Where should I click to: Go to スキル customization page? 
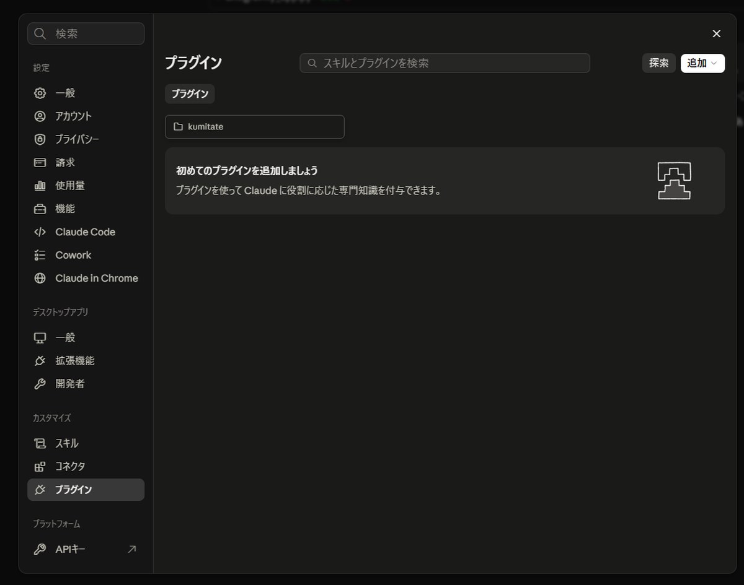pyautogui.click(x=86, y=443)
